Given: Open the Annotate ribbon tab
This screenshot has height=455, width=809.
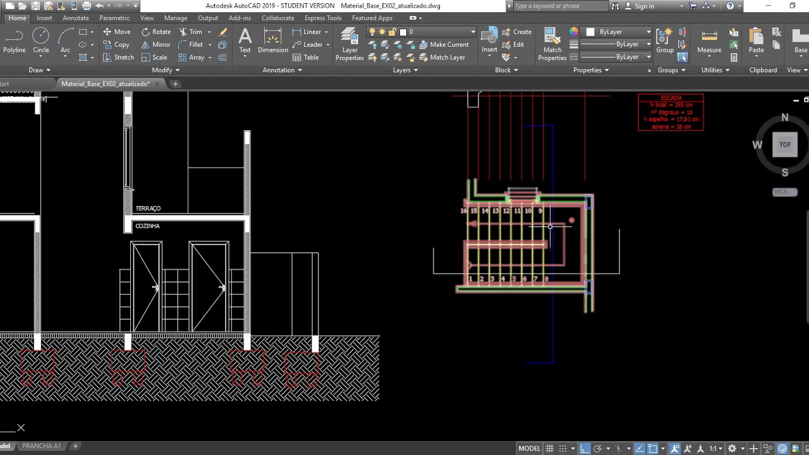Looking at the screenshot, I should [x=76, y=18].
